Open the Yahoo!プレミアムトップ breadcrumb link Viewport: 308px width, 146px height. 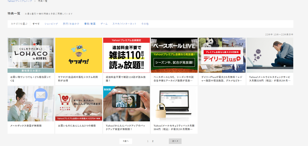click(20, 1)
